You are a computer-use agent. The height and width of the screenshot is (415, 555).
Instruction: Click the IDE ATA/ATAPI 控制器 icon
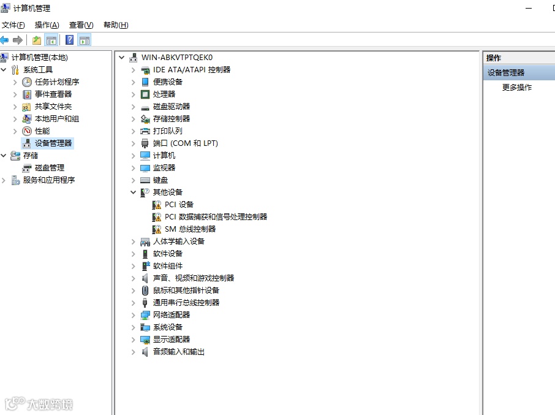pos(145,70)
